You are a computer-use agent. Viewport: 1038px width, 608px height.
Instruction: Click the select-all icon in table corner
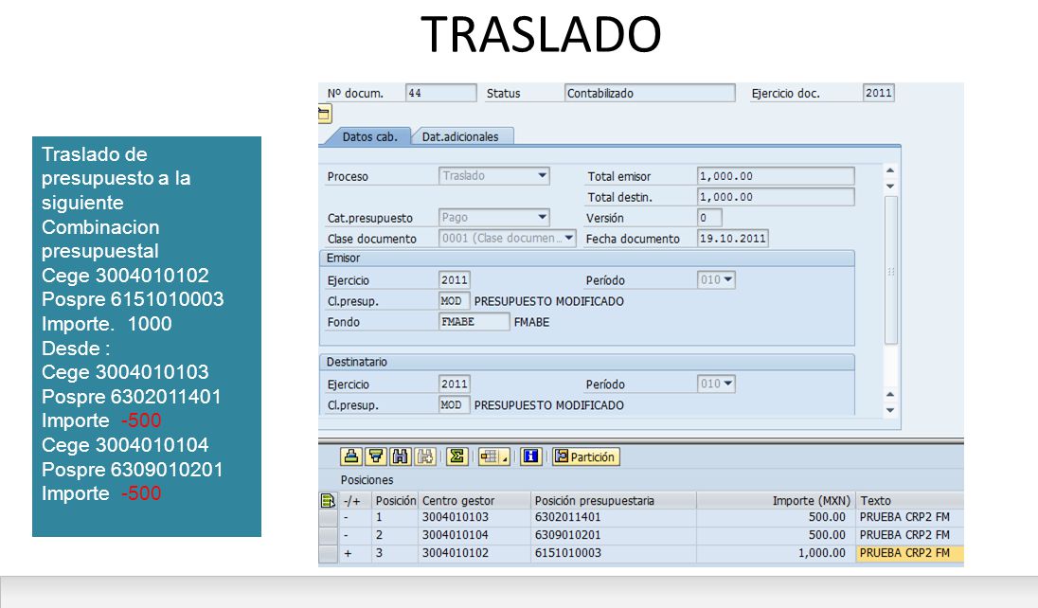(327, 501)
